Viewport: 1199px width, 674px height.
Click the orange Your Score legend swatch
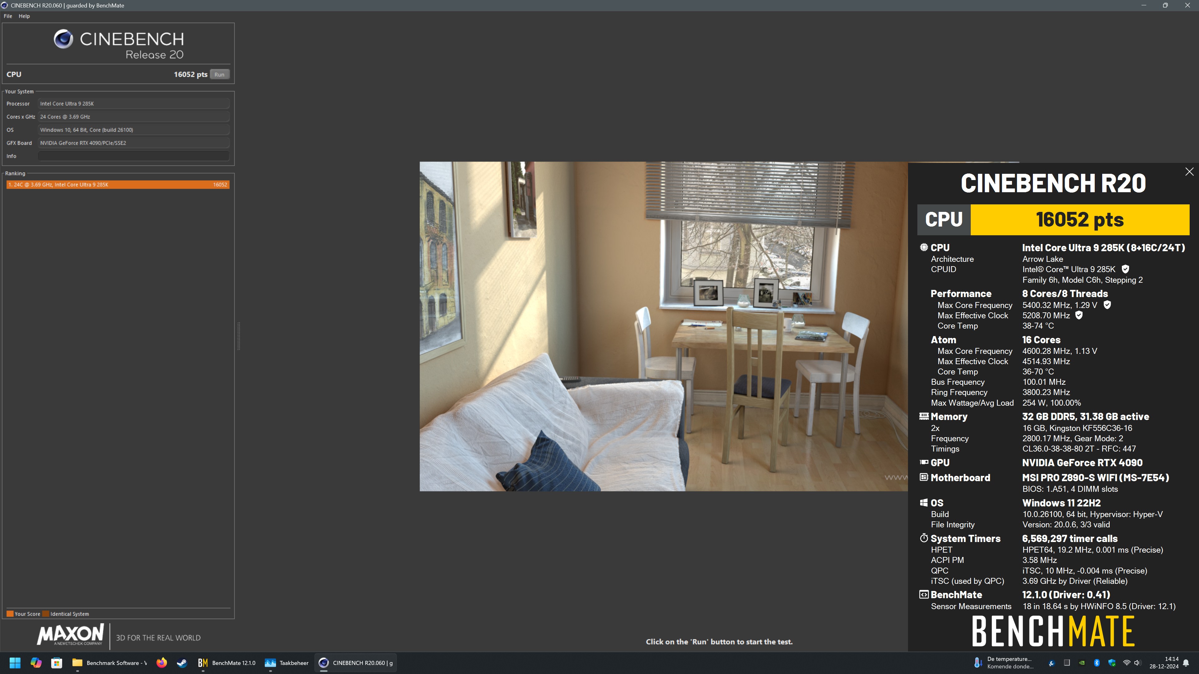10,613
